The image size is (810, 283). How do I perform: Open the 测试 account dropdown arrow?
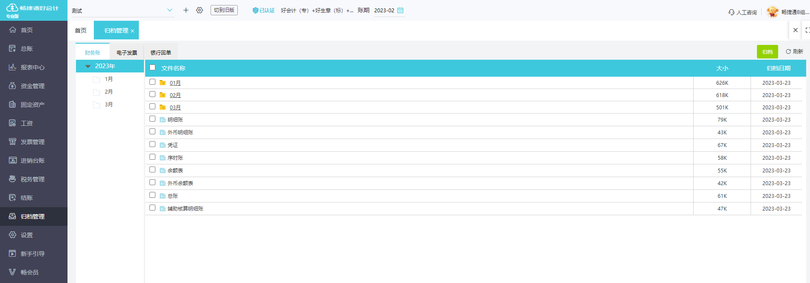(x=170, y=10)
